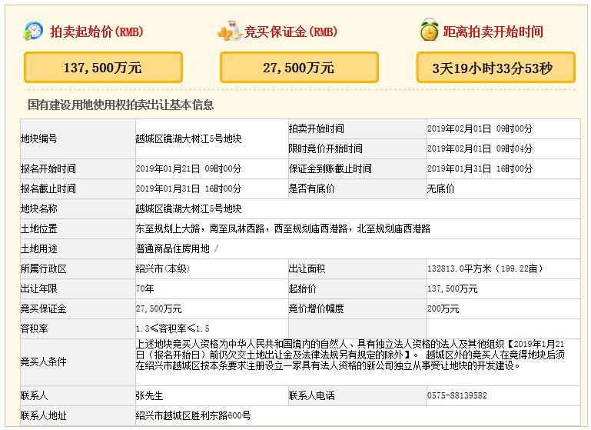Click the 竞买人条件 label
Screen dimensions: 591x430
(43, 362)
